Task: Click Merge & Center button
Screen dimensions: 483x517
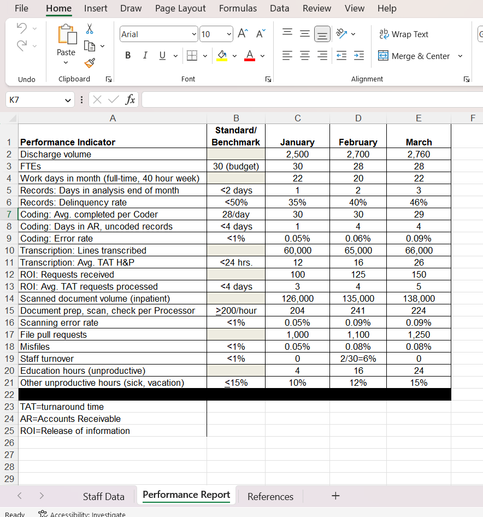Action: (x=414, y=56)
